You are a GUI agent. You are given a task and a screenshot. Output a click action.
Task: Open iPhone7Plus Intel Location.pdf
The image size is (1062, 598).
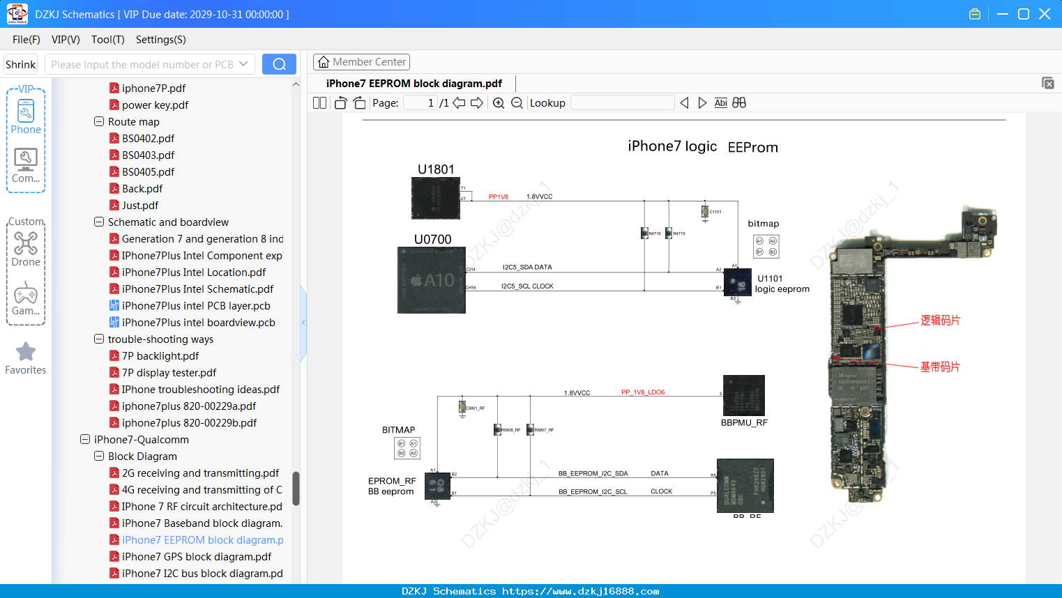click(x=194, y=272)
